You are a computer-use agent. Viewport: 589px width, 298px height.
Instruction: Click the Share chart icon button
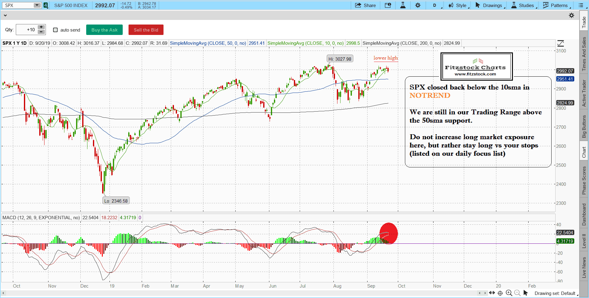365,5
